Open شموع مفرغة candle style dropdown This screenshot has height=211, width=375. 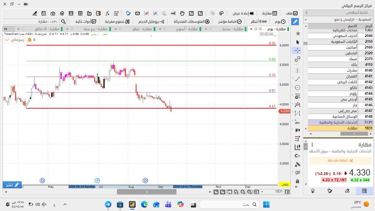[x=117, y=22]
